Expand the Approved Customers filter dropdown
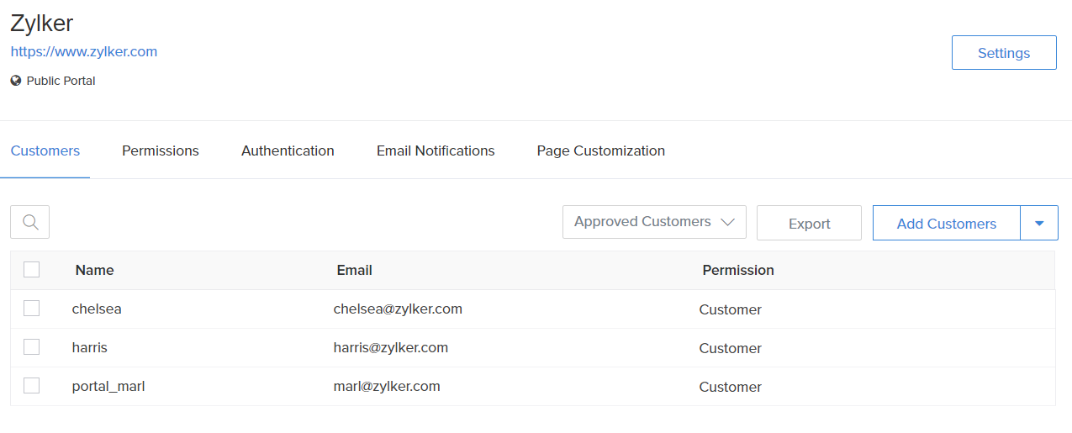This screenshot has height=433, width=1072. coord(654,222)
